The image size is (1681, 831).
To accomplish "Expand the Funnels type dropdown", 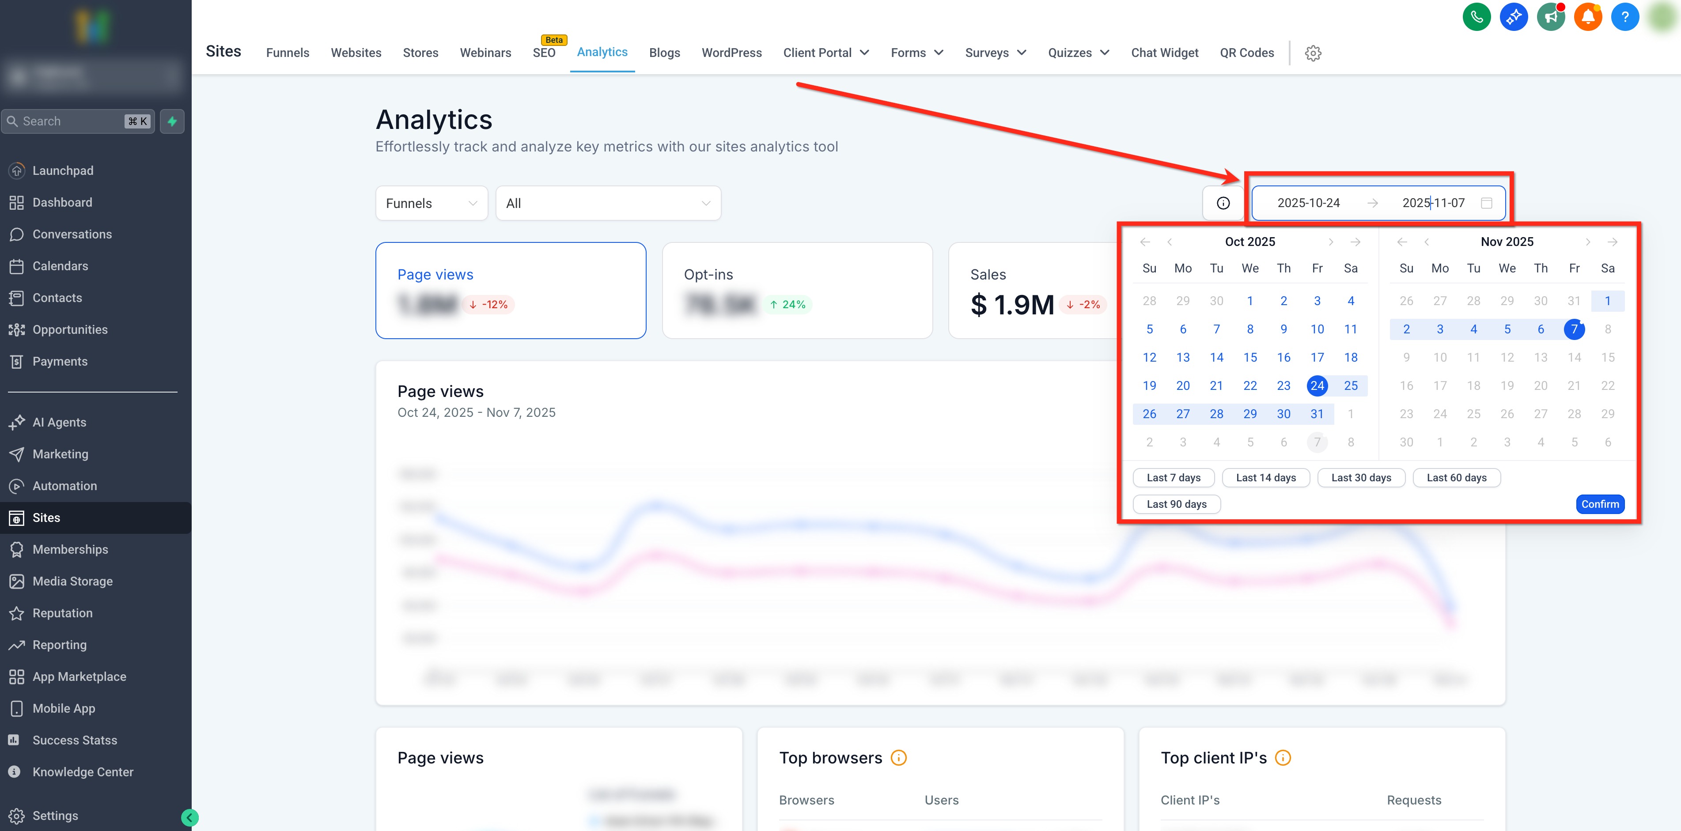I will [x=432, y=204].
